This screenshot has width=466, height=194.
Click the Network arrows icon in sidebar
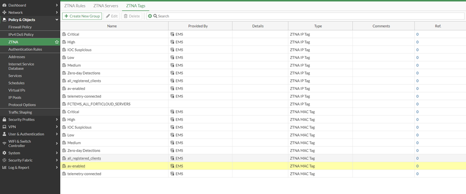coord(4,13)
